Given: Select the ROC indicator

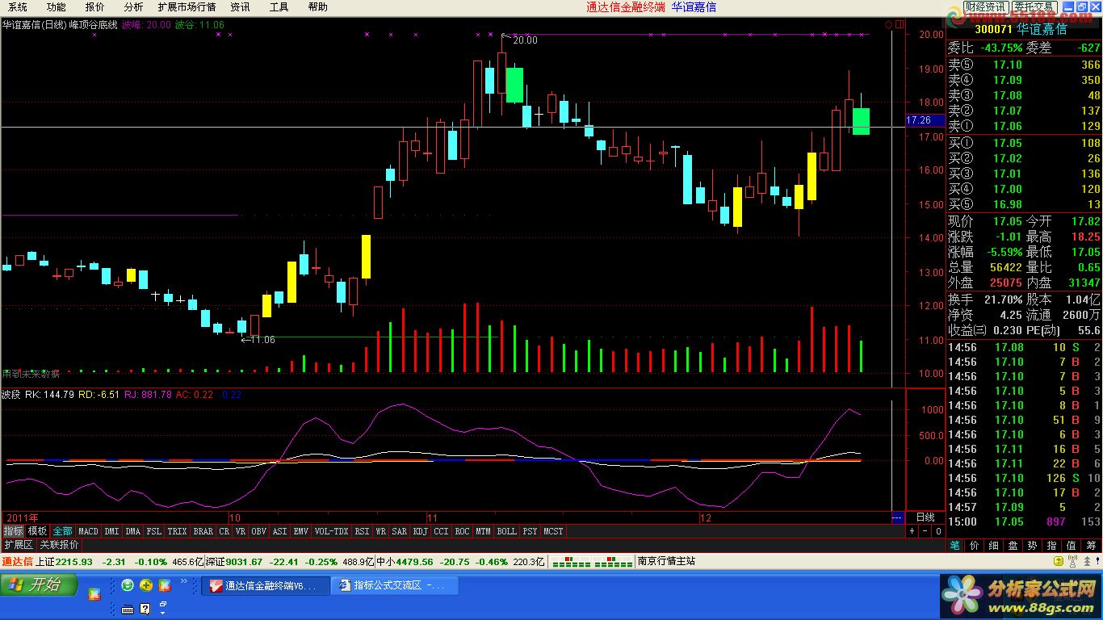Looking at the screenshot, I should (462, 531).
